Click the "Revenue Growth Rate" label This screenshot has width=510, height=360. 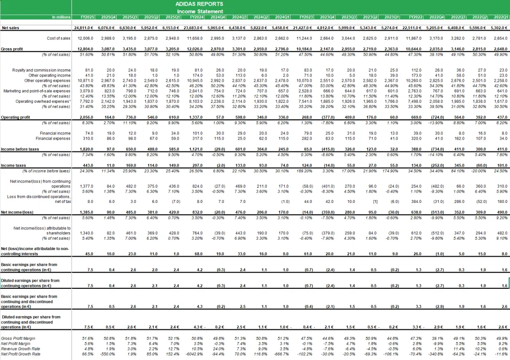tap(20, 349)
